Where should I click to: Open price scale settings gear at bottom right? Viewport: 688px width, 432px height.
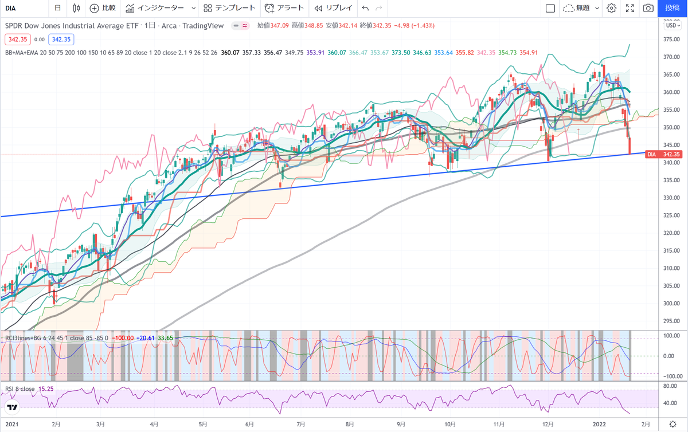pyautogui.click(x=673, y=425)
